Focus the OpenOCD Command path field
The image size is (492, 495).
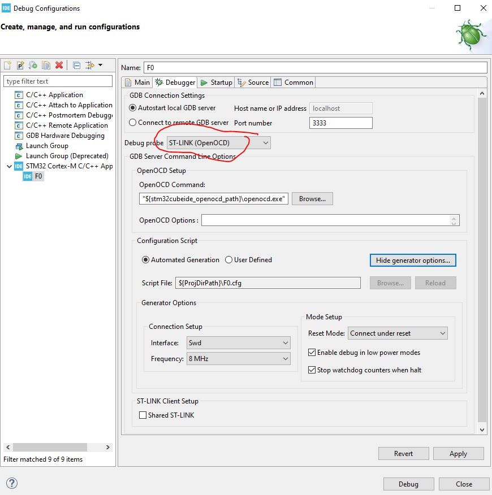[x=214, y=198]
